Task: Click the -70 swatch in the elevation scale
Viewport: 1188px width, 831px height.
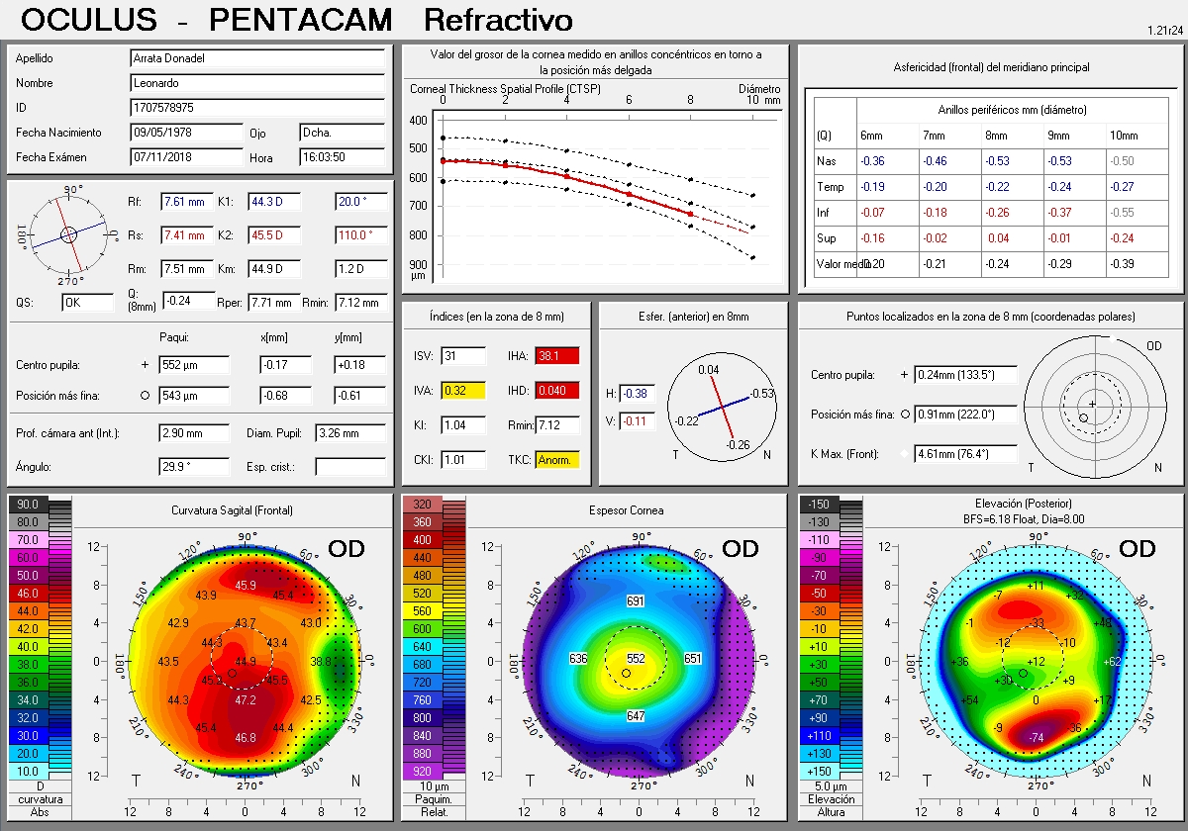Action: pyautogui.click(x=819, y=575)
